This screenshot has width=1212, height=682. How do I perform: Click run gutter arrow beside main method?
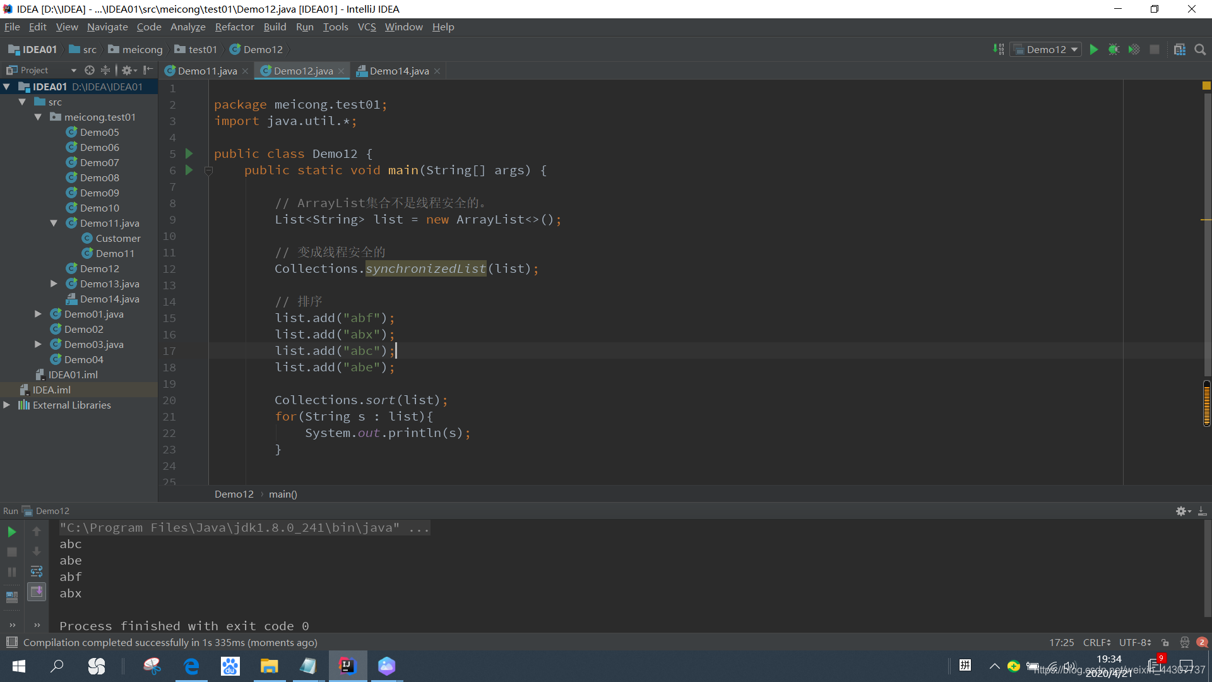(x=189, y=170)
